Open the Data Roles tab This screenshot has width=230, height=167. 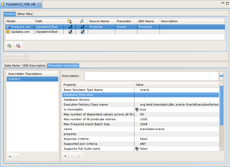[12, 66]
